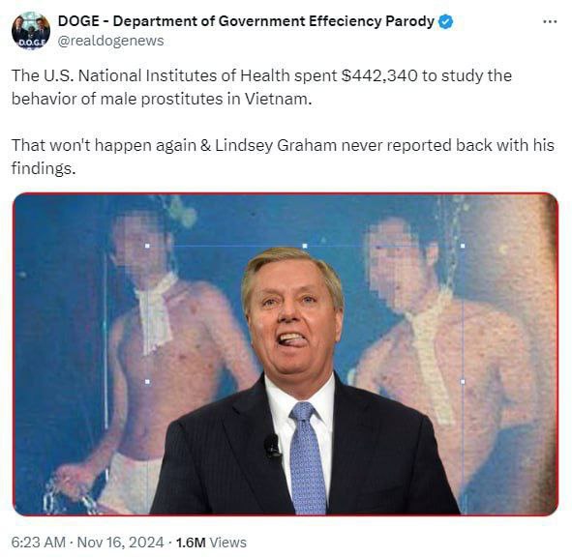Open the DOGE profile avatar
Viewport: 572px width, 558px height.
coord(31,31)
